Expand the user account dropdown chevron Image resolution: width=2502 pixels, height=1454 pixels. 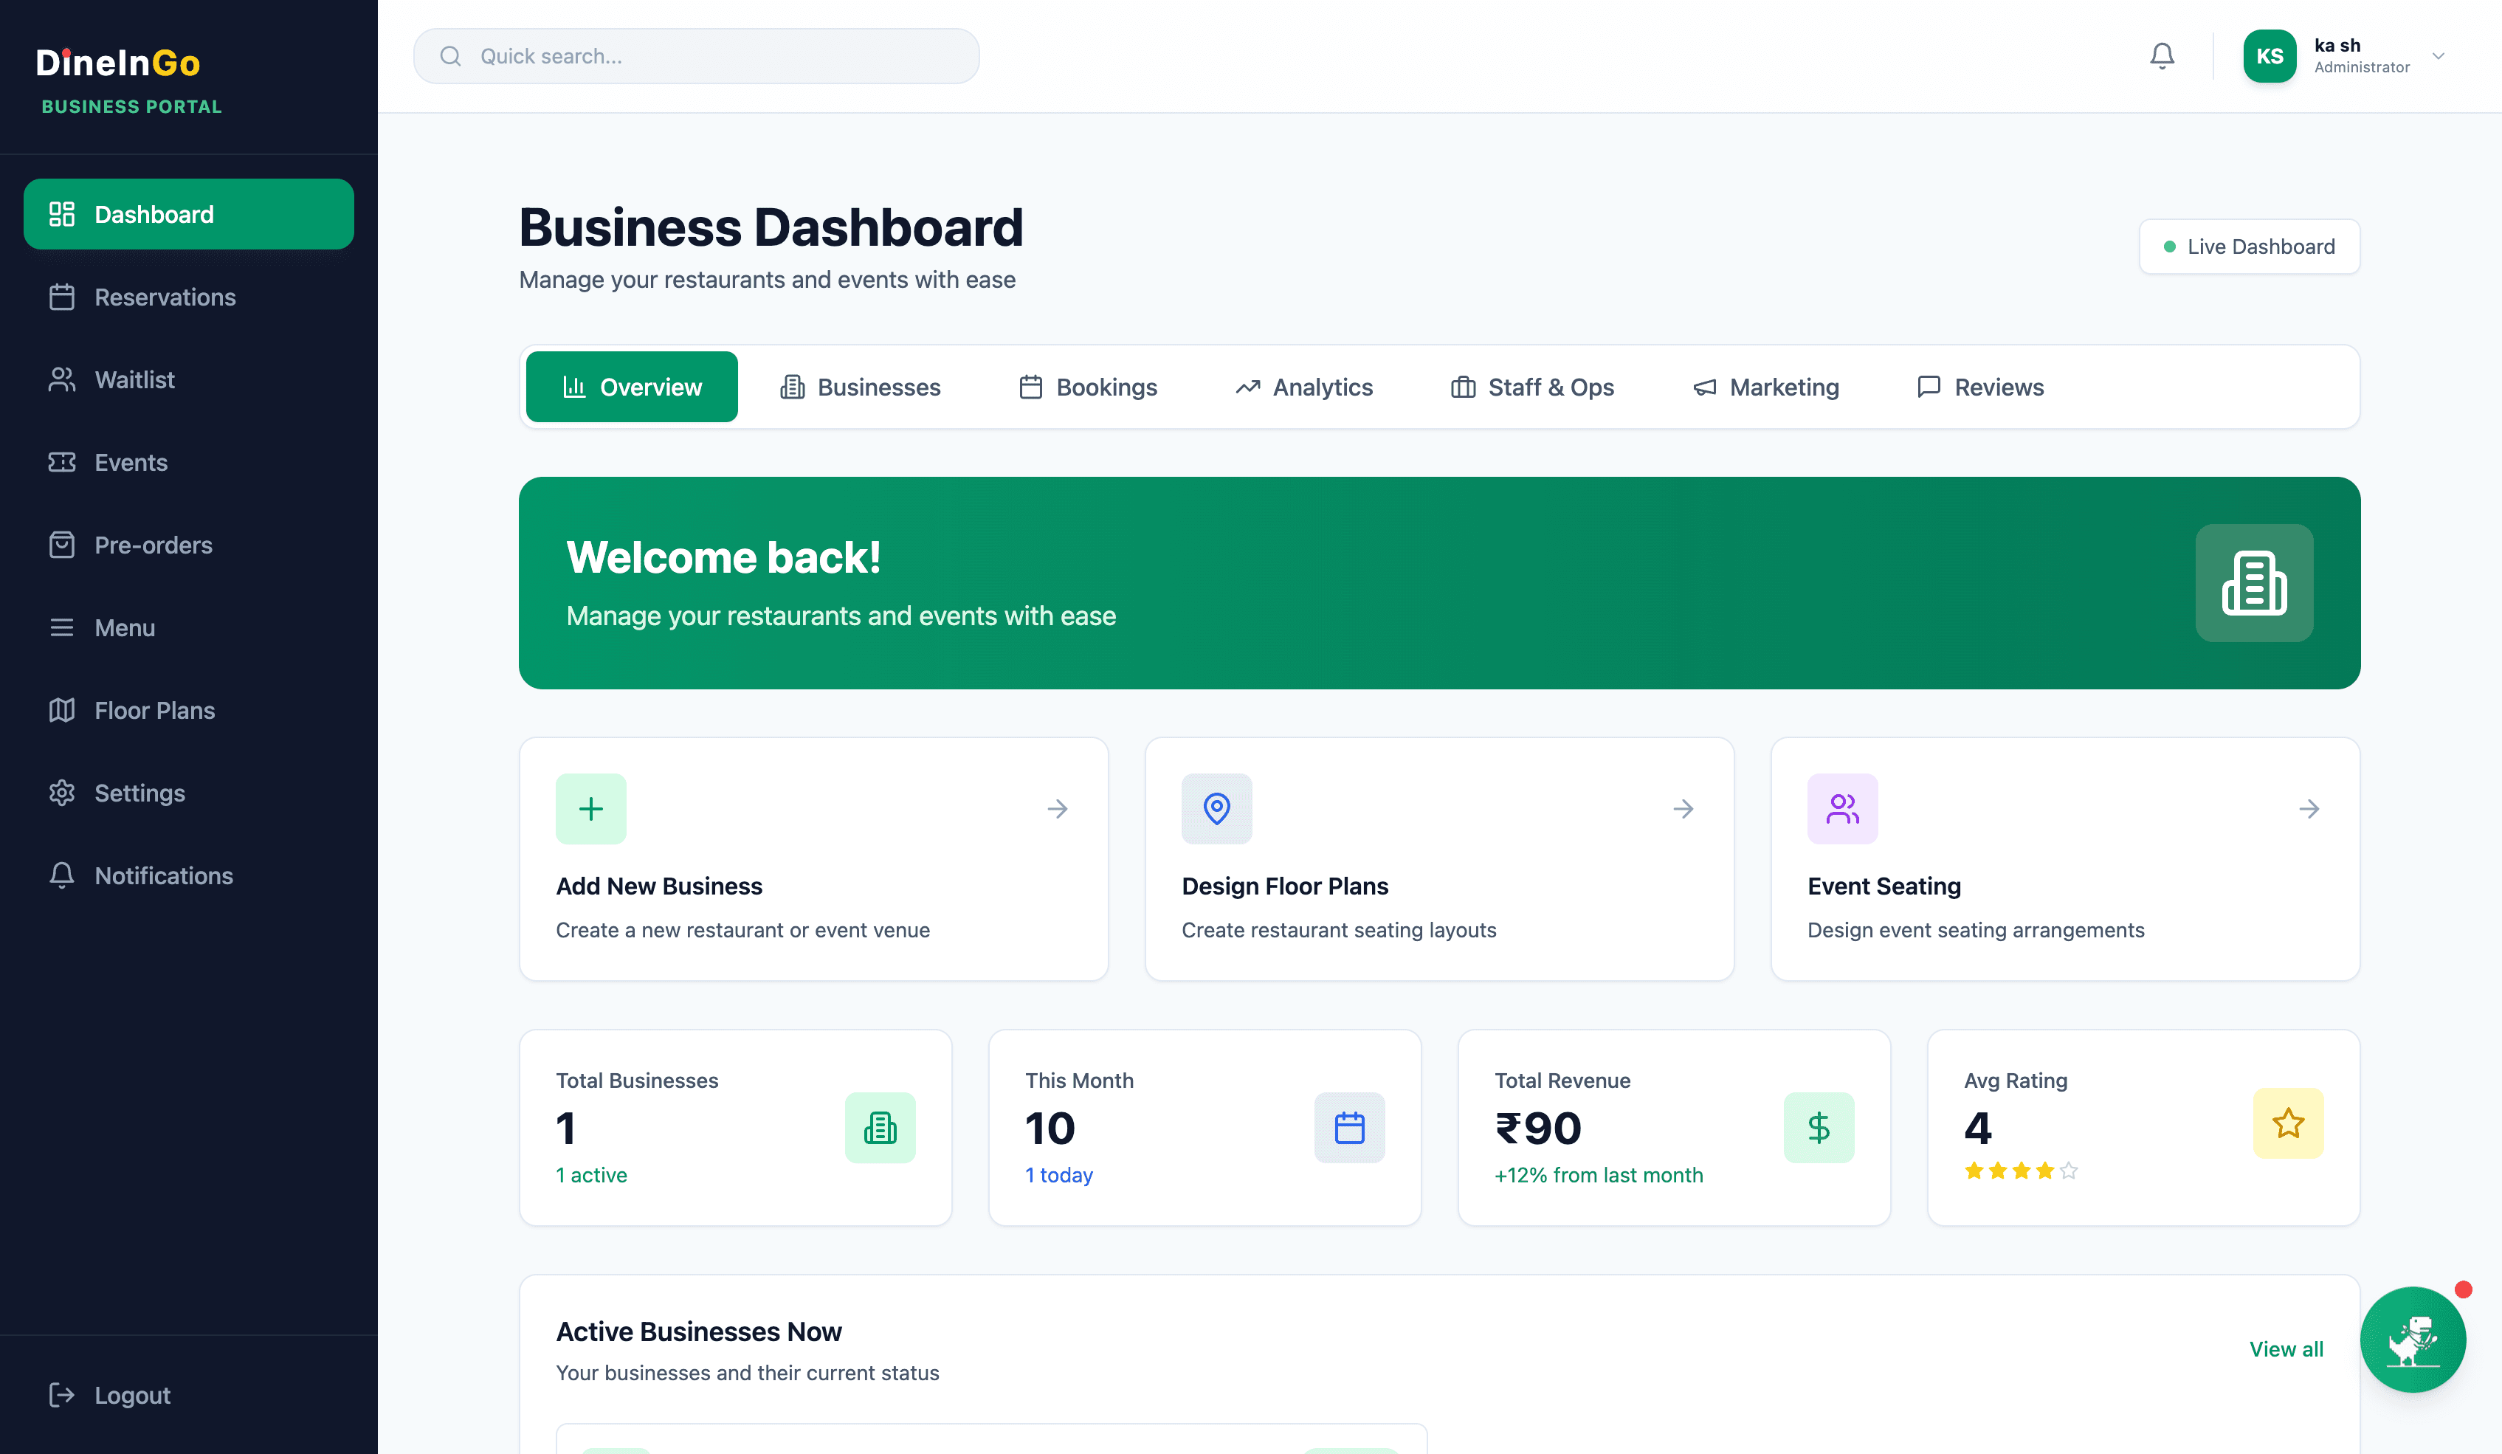coord(2439,55)
